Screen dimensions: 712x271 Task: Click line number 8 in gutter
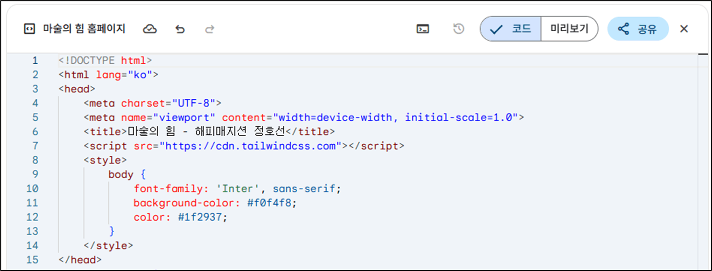(x=35, y=160)
